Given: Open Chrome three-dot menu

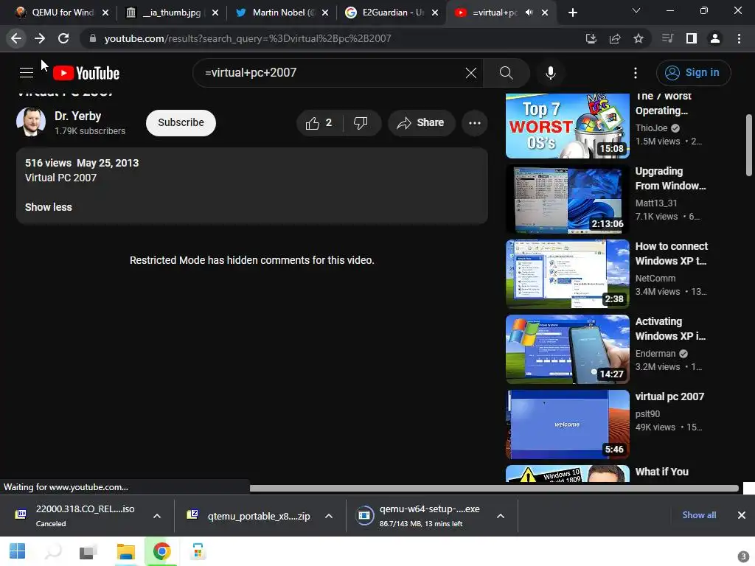Looking at the screenshot, I should (739, 38).
